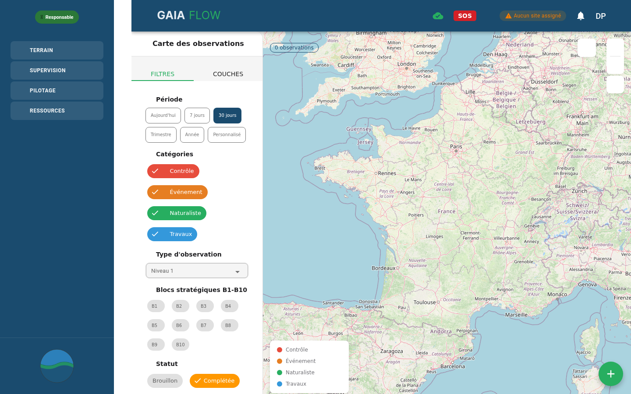The width and height of the screenshot is (631, 394).
Task: Select the '7 jours' period filter
Action: click(x=197, y=115)
